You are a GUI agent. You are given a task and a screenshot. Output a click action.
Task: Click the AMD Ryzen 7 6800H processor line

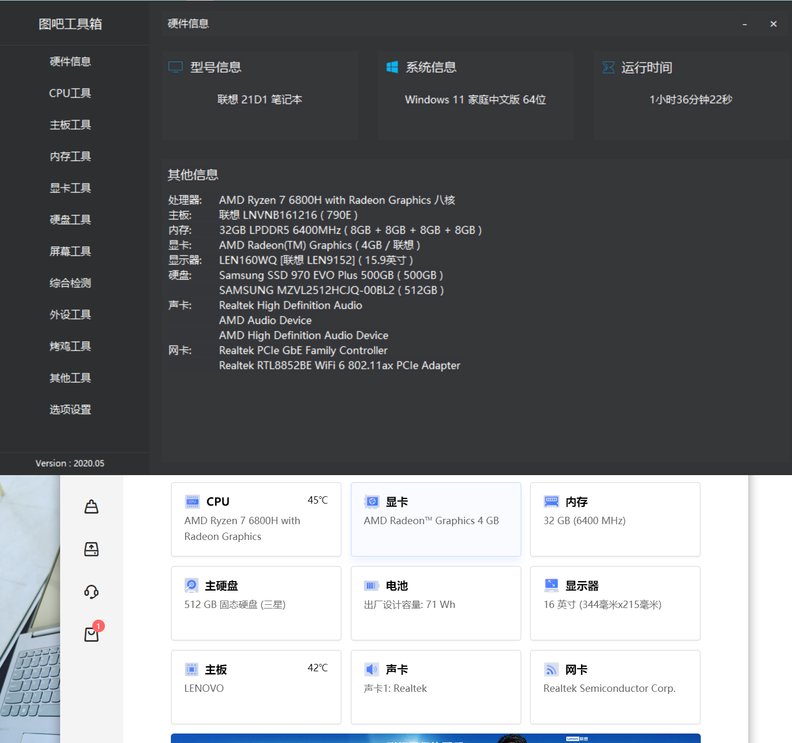(x=337, y=200)
